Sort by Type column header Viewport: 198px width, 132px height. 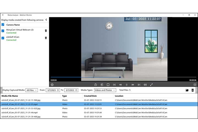(64, 96)
